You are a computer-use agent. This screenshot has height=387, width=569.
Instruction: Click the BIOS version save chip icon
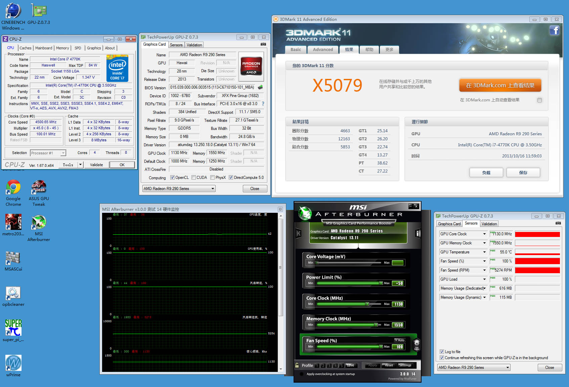pos(260,87)
